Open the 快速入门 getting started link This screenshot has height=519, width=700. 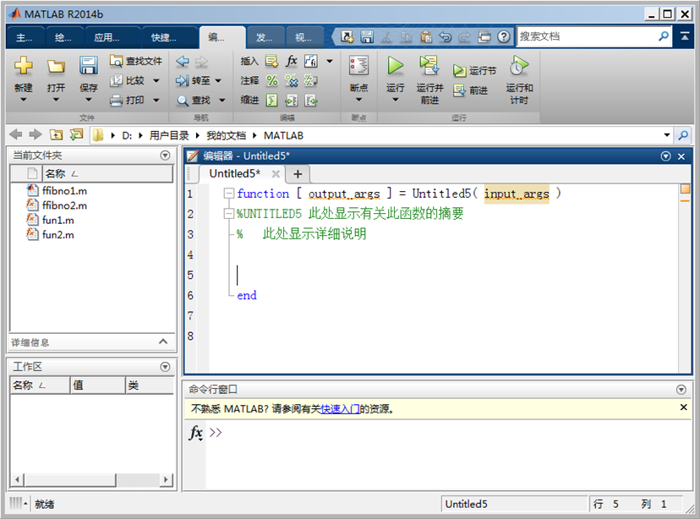click(x=340, y=409)
